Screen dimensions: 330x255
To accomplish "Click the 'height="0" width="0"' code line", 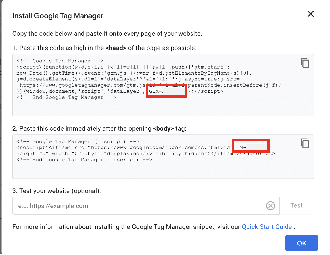I will pyautogui.click(x=146, y=154).
